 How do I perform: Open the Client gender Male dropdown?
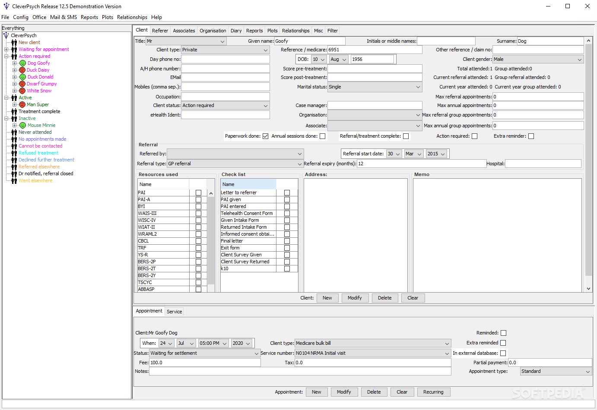click(x=538, y=59)
